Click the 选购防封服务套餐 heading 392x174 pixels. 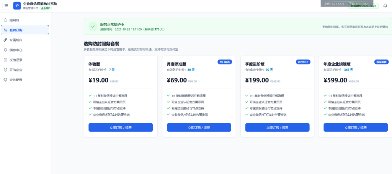pos(101,44)
